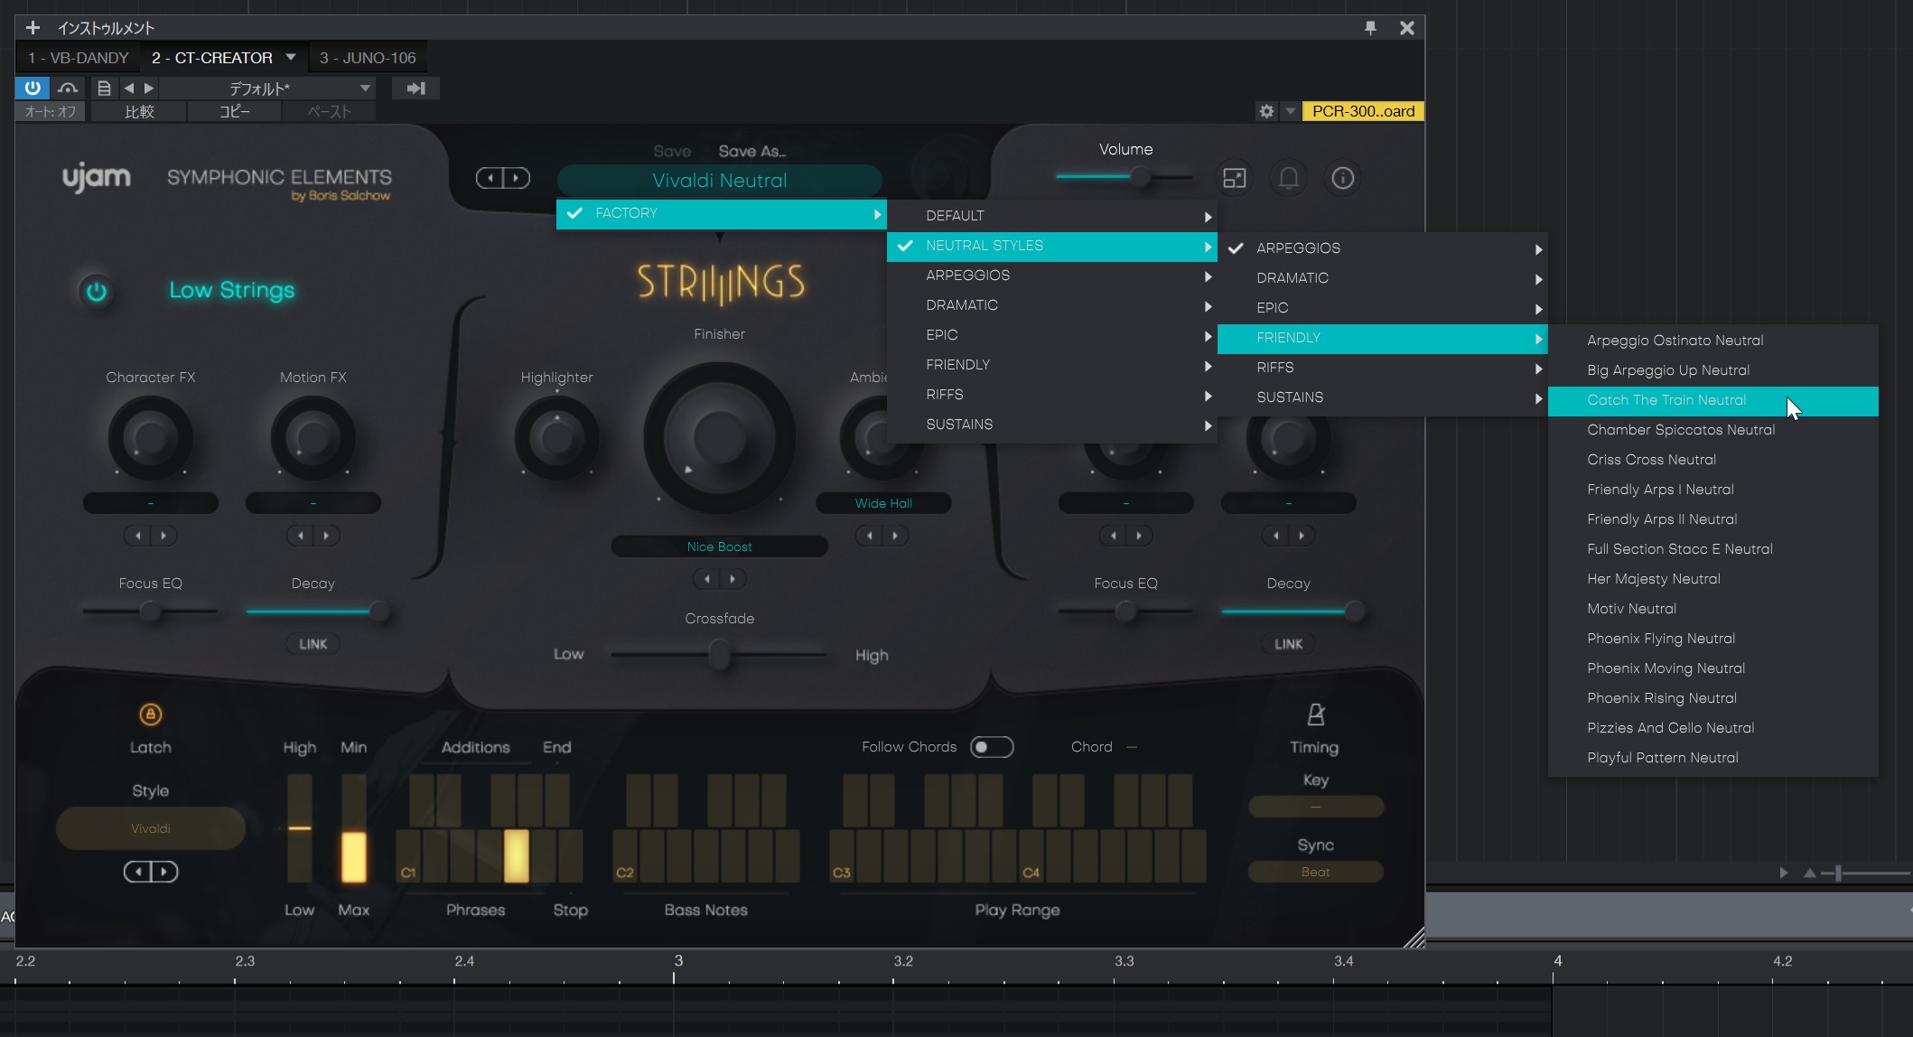Select next Motion FX preset
Screen dimensions: 1913x1037
click(x=326, y=536)
